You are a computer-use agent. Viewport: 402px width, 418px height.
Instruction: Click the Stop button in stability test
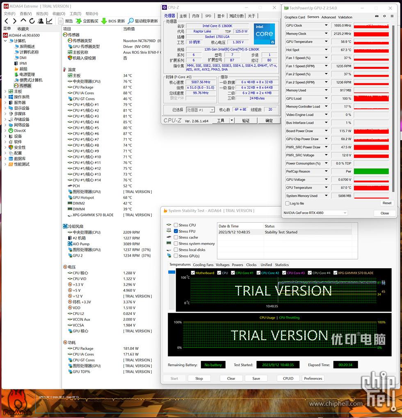click(199, 379)
